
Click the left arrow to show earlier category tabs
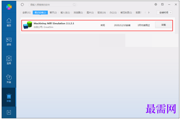pos(145,13)
